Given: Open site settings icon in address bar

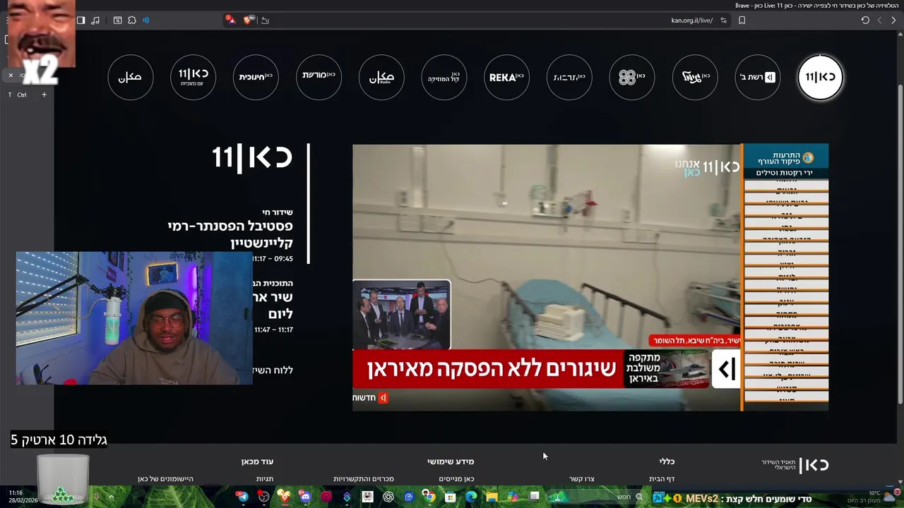Looking at the screenshot, I should point(723,20).
